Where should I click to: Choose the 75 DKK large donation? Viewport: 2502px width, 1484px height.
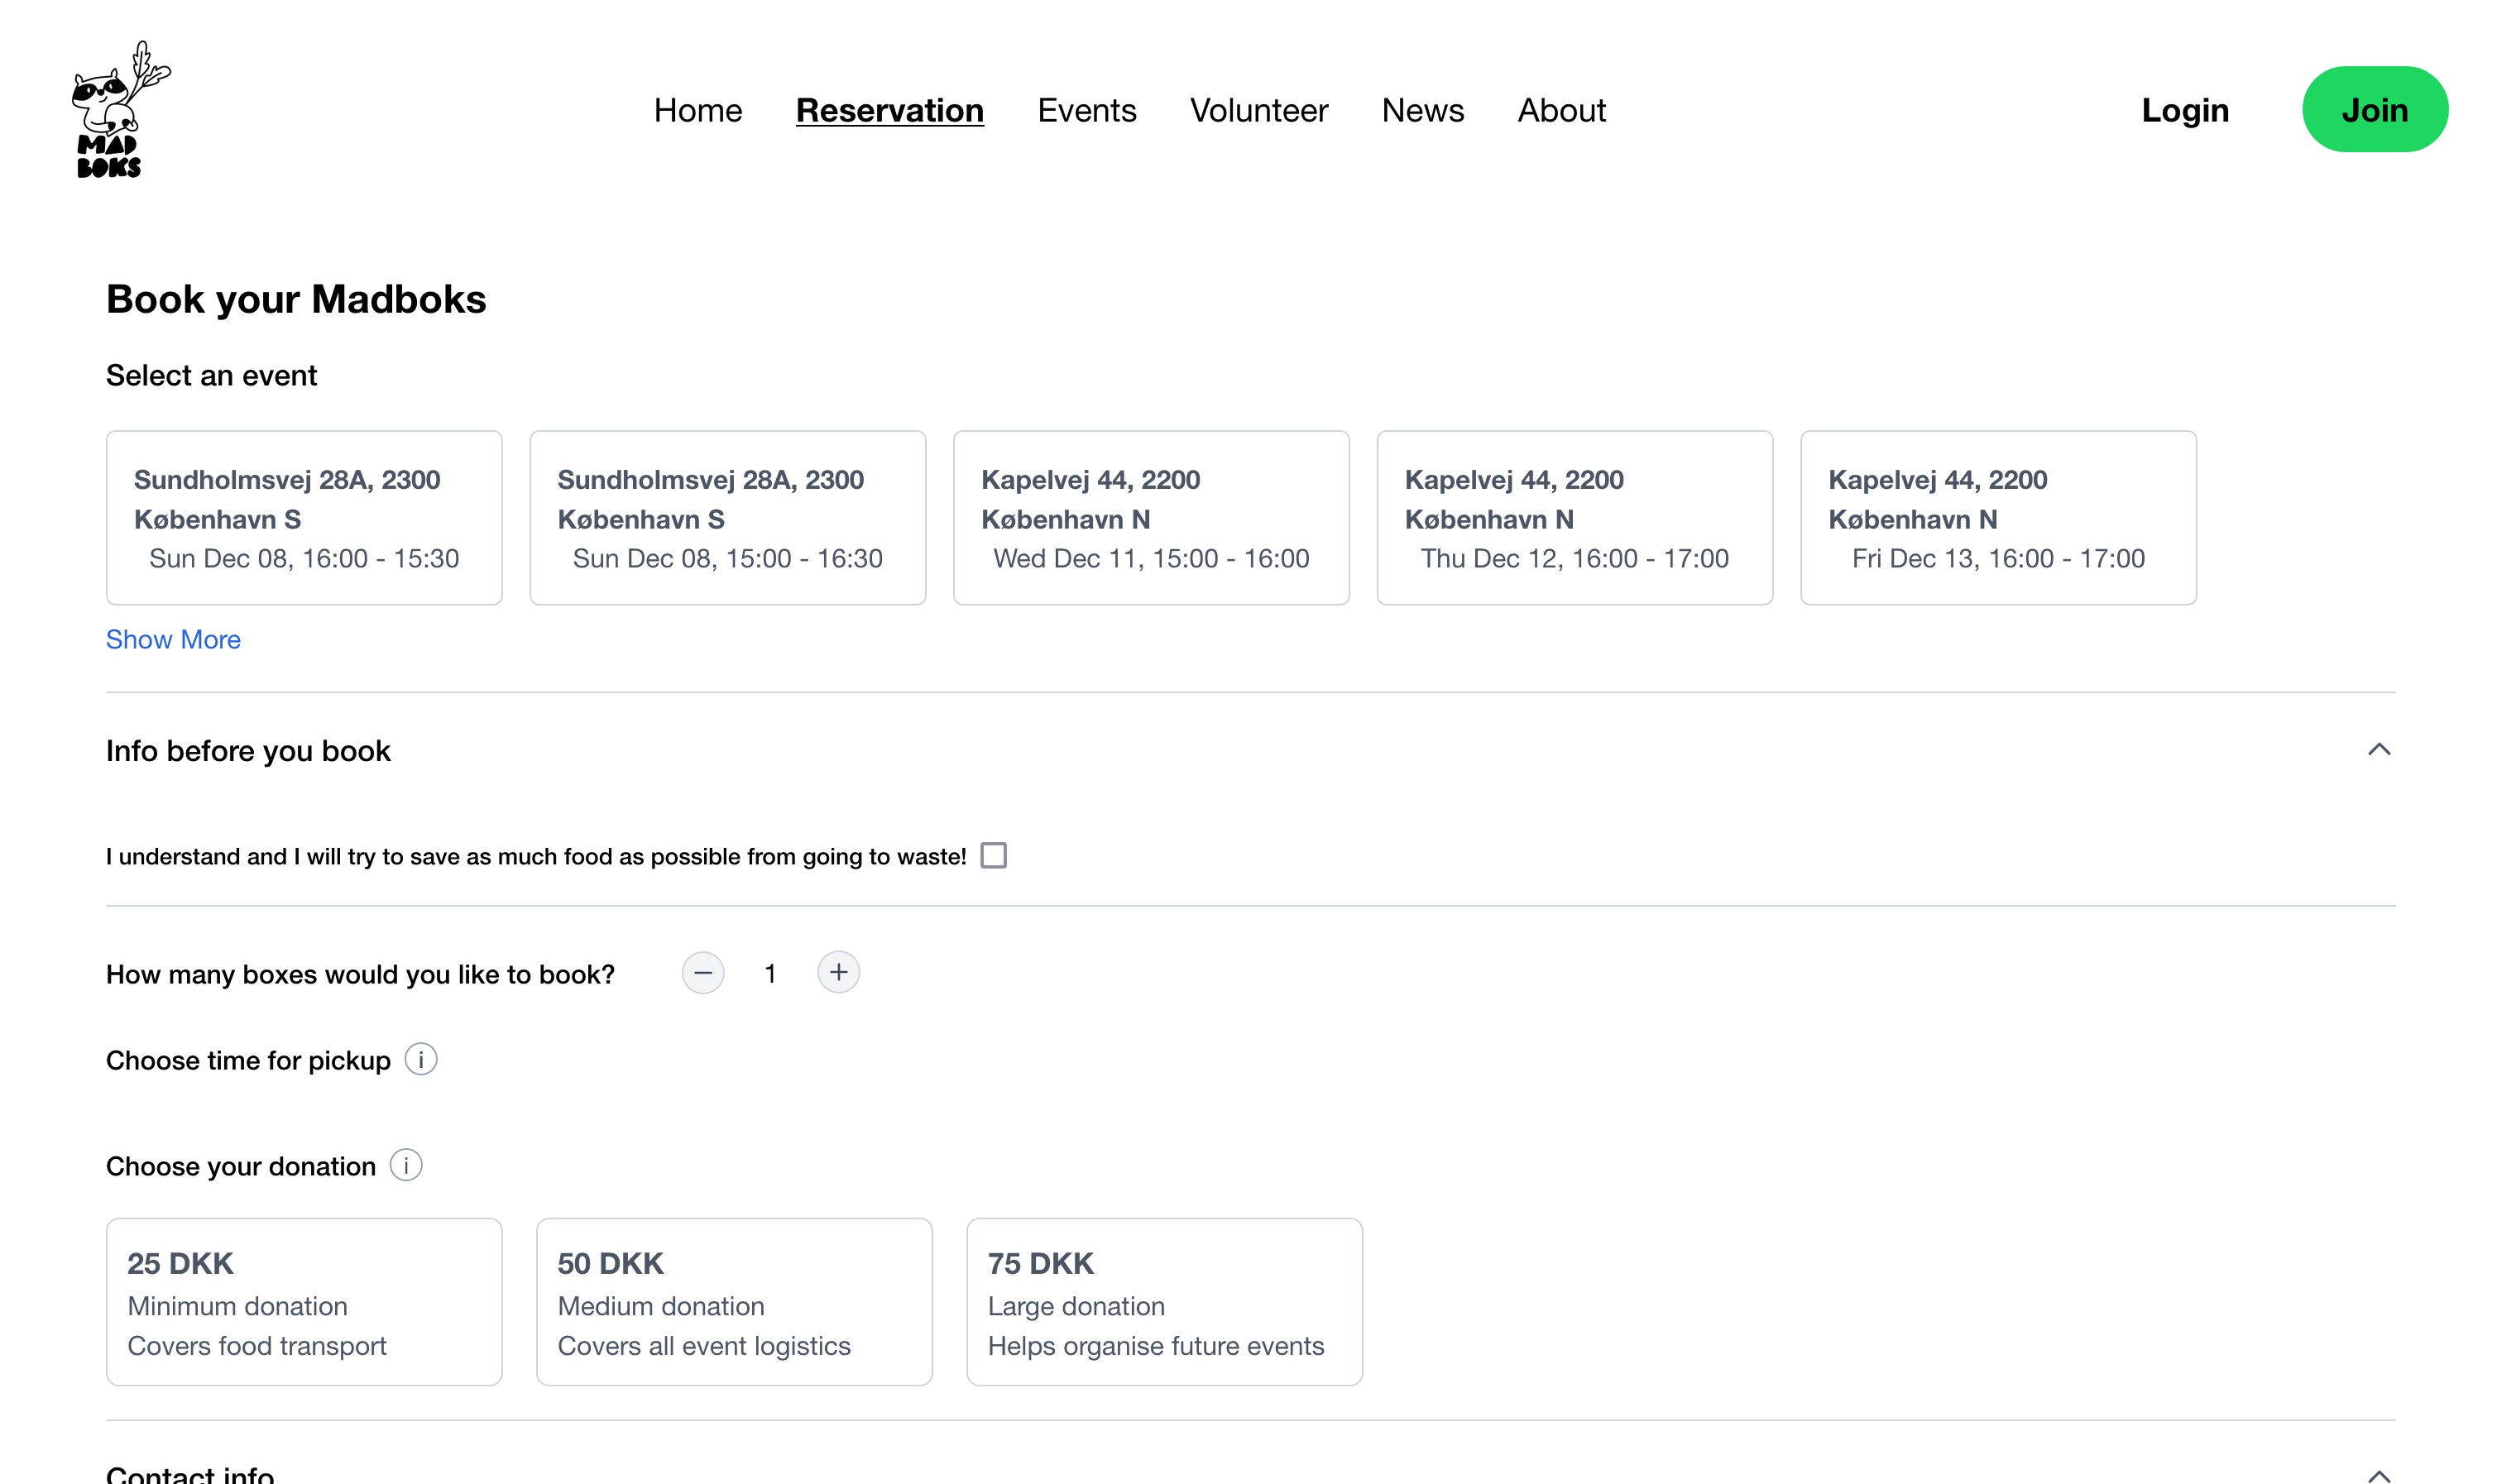[x=1164, y=1301]
